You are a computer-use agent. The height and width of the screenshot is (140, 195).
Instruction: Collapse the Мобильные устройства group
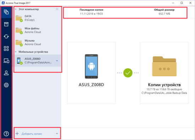pyautogui.click(x=16, y=52)
